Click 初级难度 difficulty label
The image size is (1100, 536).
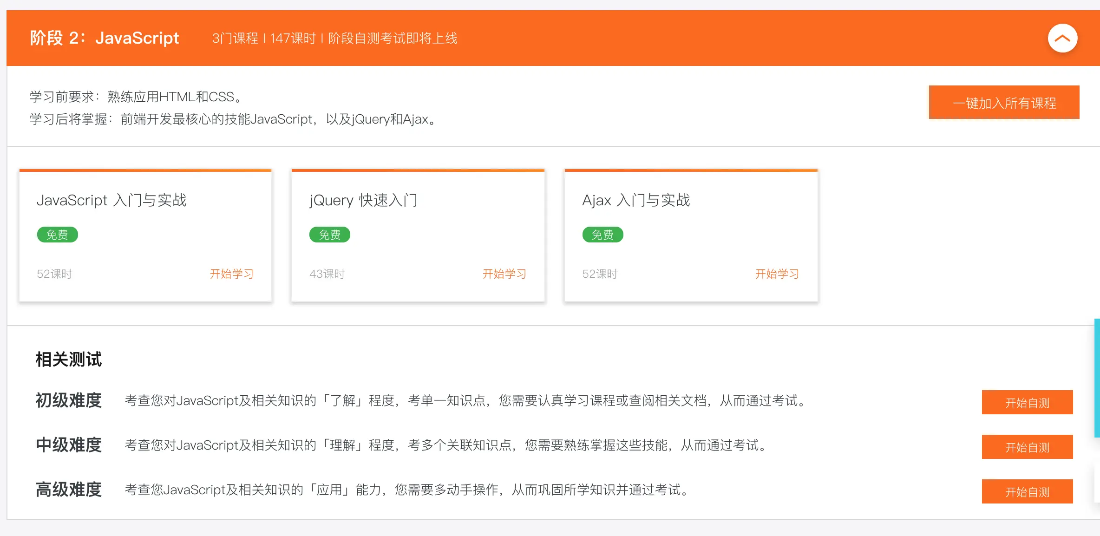pos(69,400)
